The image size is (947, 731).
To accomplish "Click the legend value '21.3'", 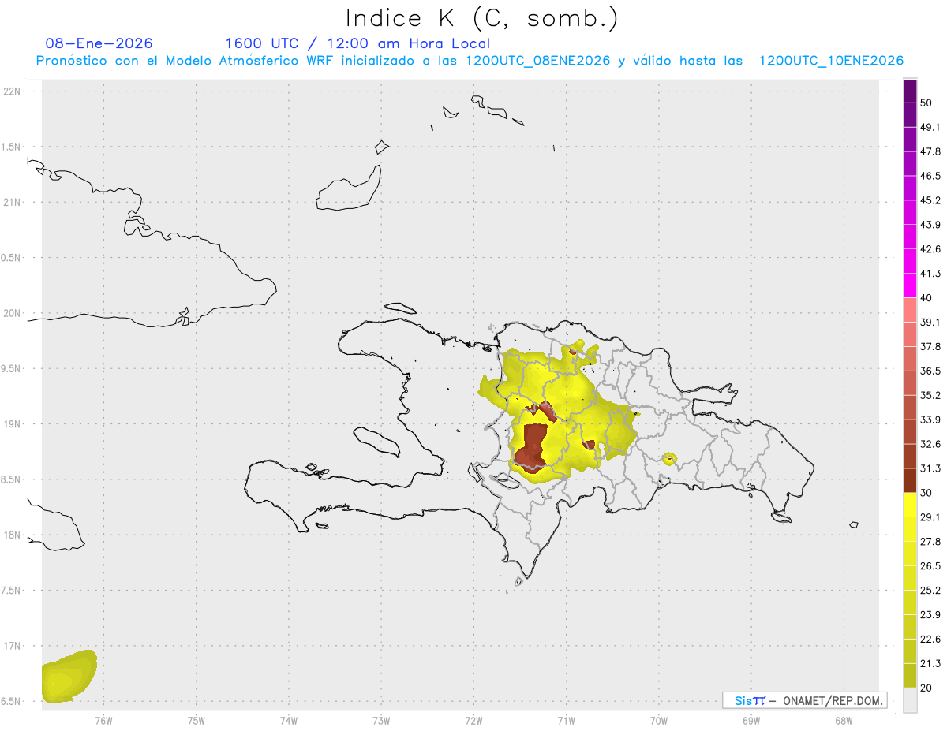I will coord(930,664).
